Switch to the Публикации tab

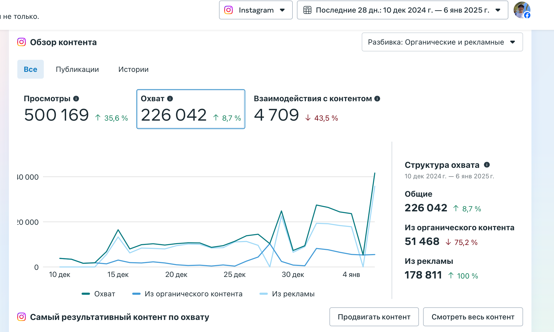[x=77, y=69]
